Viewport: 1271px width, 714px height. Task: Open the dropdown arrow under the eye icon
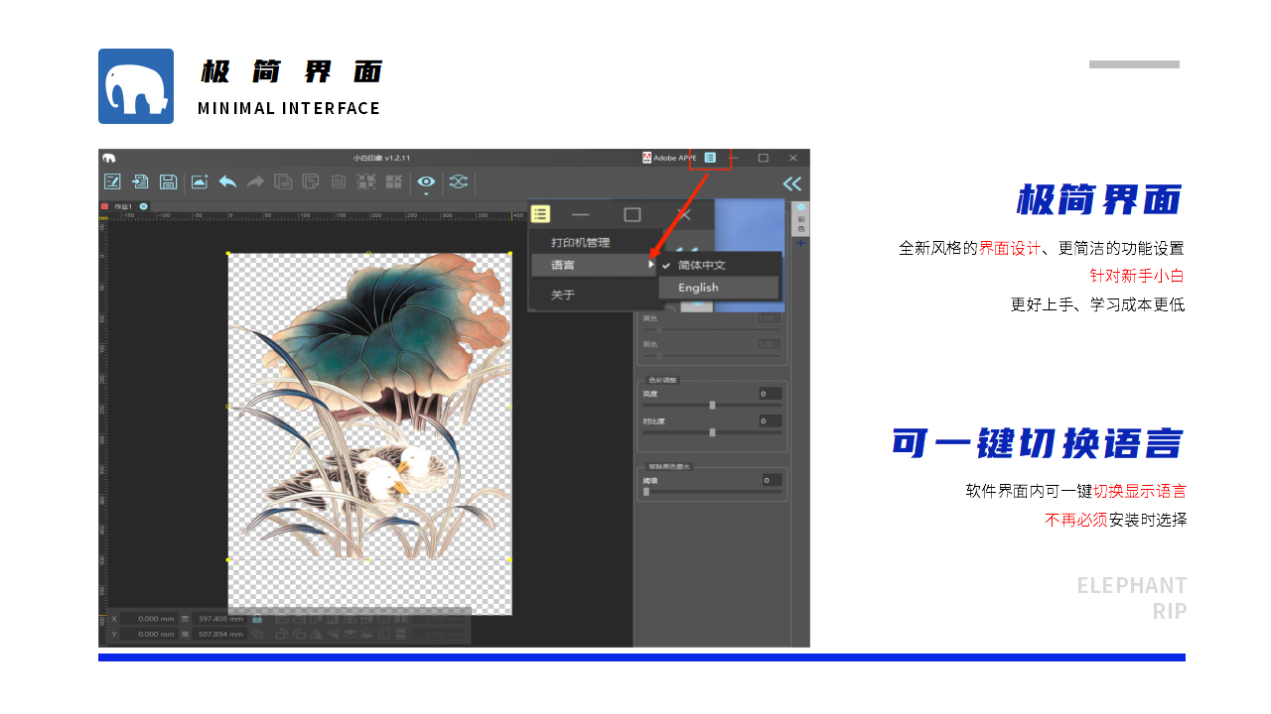(426, 194)
